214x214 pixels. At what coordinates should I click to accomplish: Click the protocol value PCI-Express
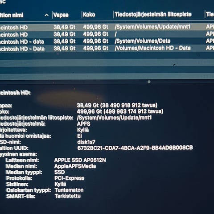pyautogui.click(x=70, y=178)
